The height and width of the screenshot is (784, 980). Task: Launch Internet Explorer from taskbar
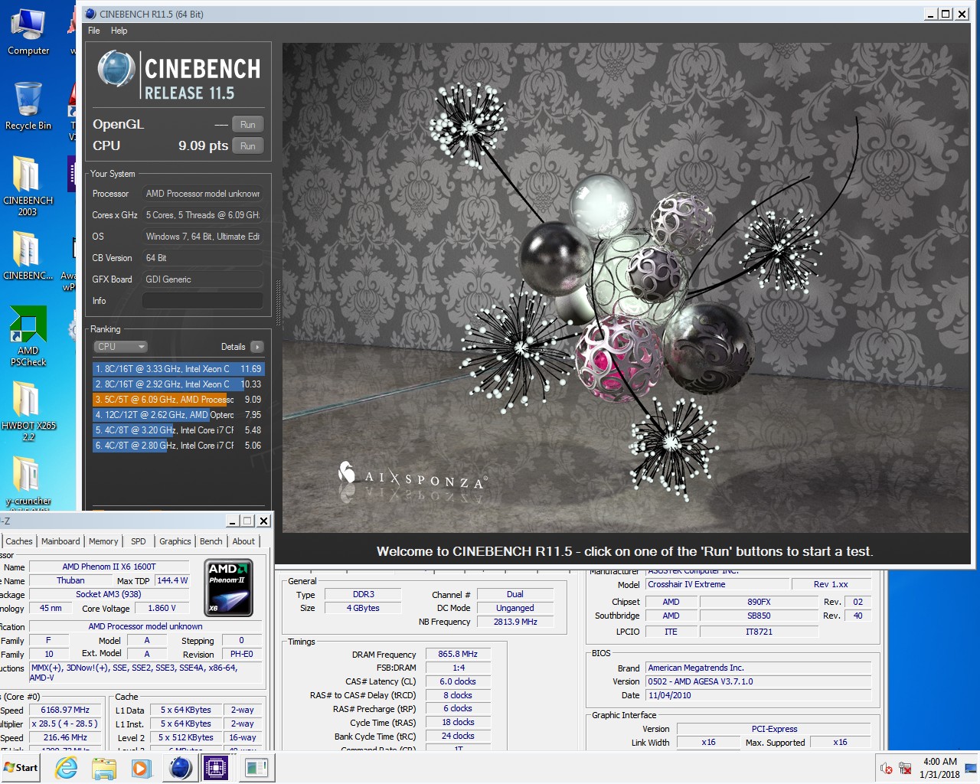click(67, 767)
